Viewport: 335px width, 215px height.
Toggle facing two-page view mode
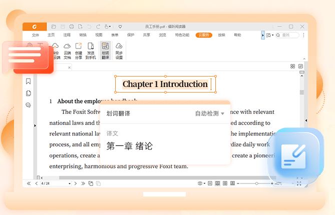[225, 183]
